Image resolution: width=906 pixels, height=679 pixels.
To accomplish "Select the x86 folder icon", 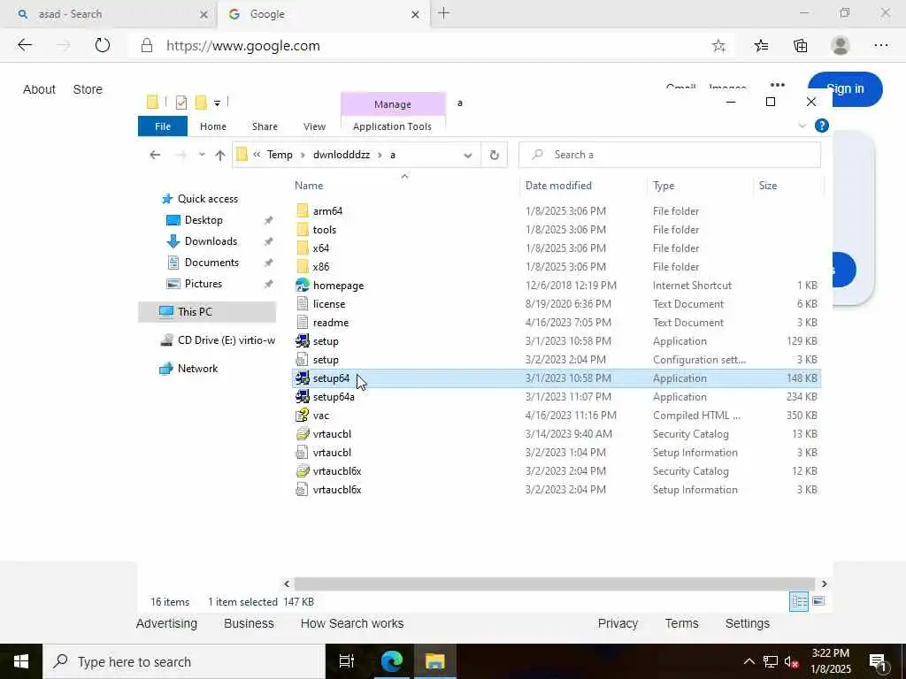I will tap(303, 266).
